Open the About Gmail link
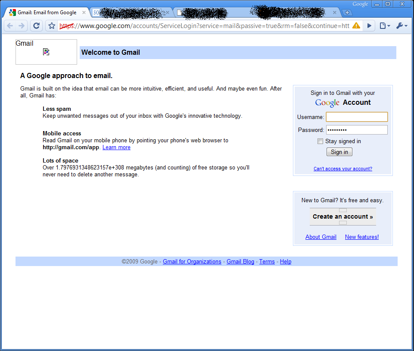Image resolution: width=414 pixels, height=351 pixels. tap(321, 237)
